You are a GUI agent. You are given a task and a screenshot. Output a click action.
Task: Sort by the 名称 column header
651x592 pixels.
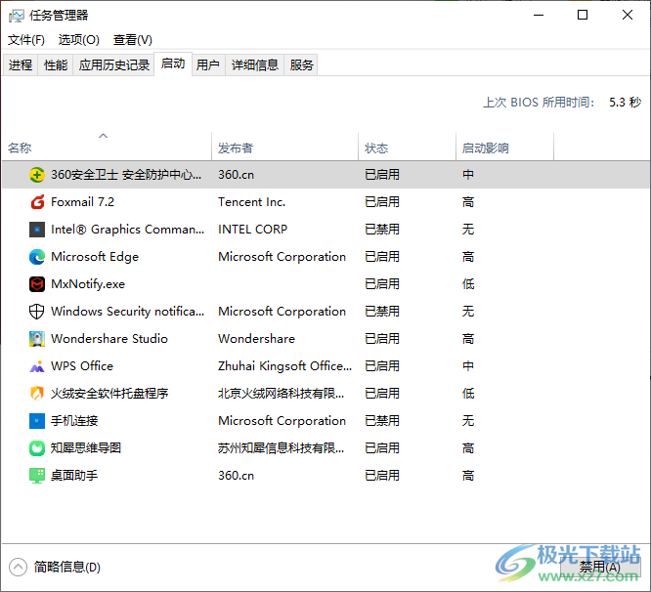pyautogui.click(x=107, y=146)
